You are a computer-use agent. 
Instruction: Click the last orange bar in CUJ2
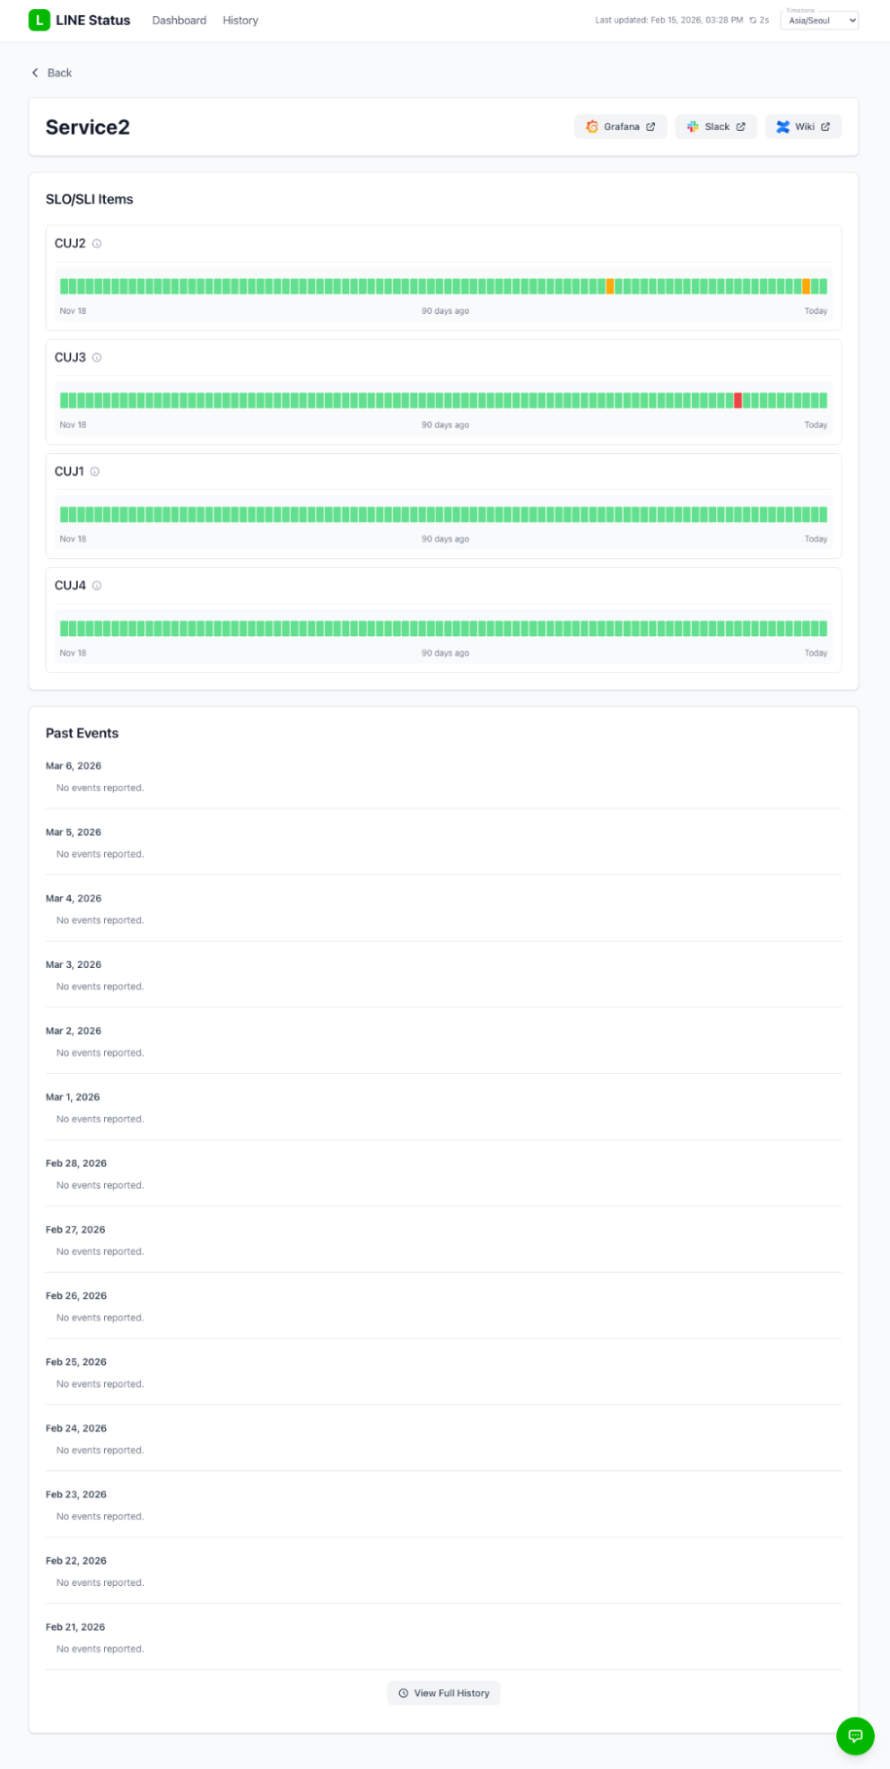point(806,287)
